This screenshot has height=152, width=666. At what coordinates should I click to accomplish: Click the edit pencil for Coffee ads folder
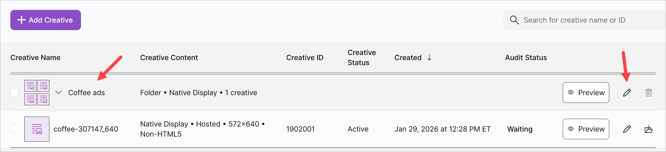[x=627, y=92]
